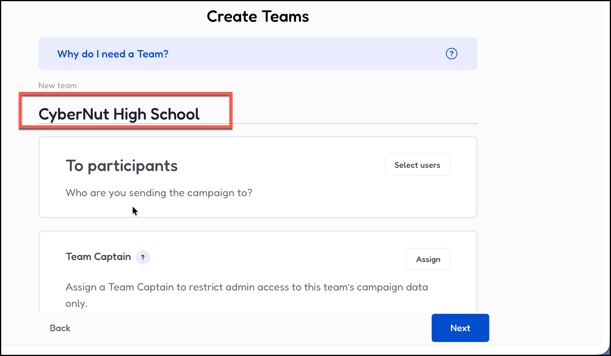This screenshot has width=611, height=356.
Task: Click the 'Assign a Team Captain to restrict' description
Action: (x=247, y=287)
